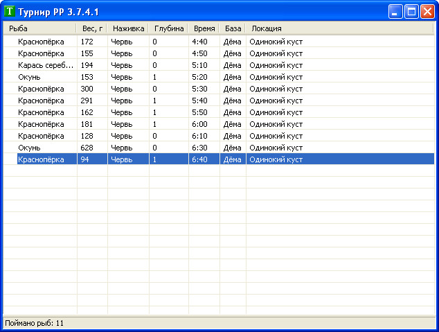Click time cell 5:10
Image resolution: width=439 pixels, height=332 pixels.
(199, 65)
